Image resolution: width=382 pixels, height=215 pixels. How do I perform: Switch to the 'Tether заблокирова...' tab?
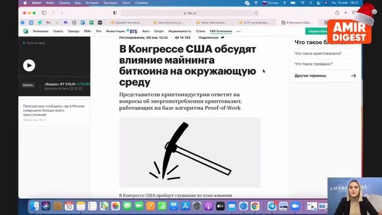click(211, 23)
